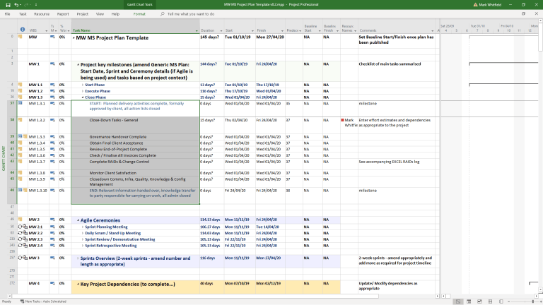Screen dimensions: 543x305
Task: Click the note icon on row 0
Action: 21,36
